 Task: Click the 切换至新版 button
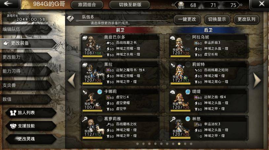click(130, 5)
